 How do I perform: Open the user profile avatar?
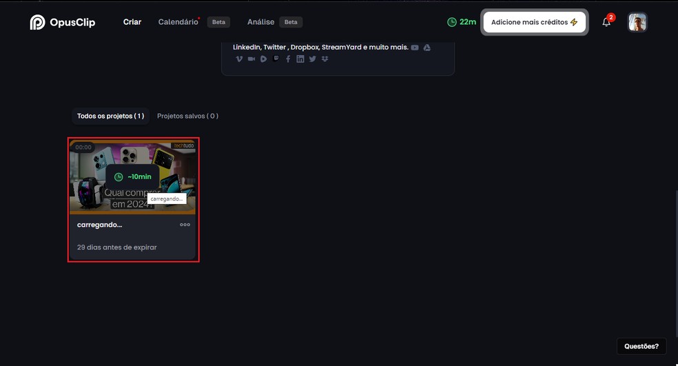pyautogui.click(x=637, y=22)
